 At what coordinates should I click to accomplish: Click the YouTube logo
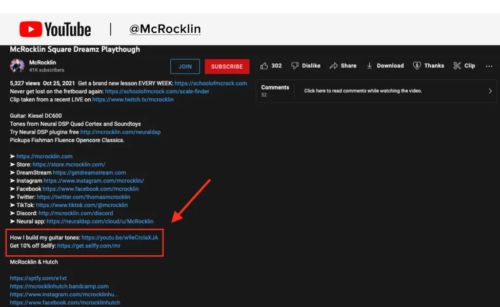click(55, 29)
